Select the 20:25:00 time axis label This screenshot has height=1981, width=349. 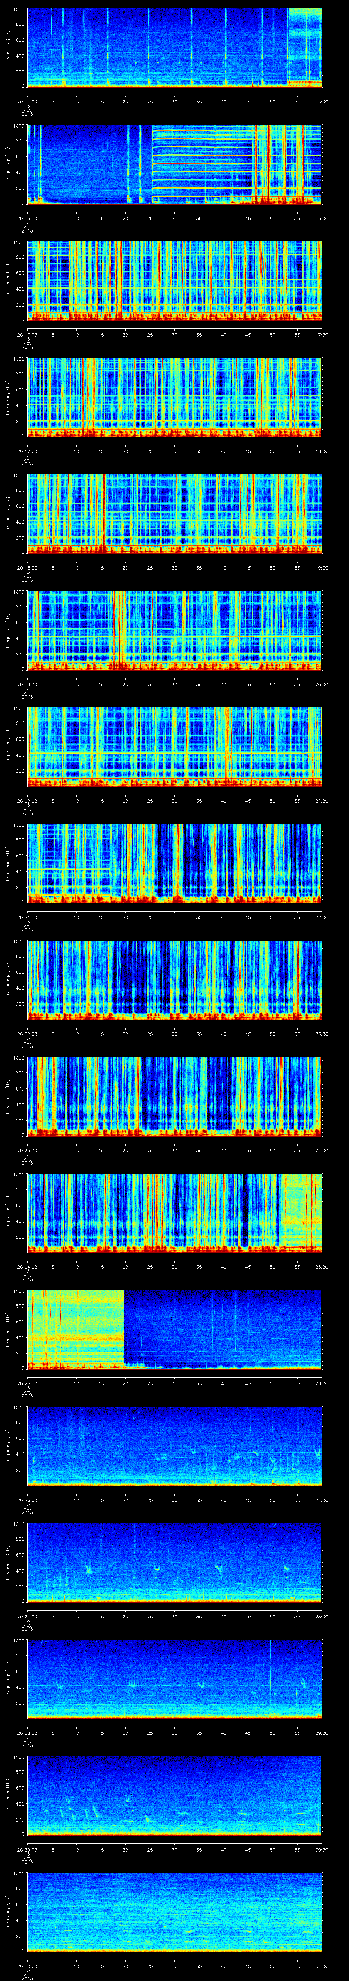tap(28, 1383)
